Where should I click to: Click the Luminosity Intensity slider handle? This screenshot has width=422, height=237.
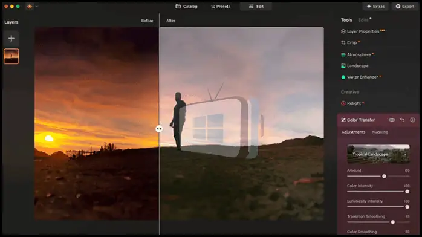pos(407,207)
